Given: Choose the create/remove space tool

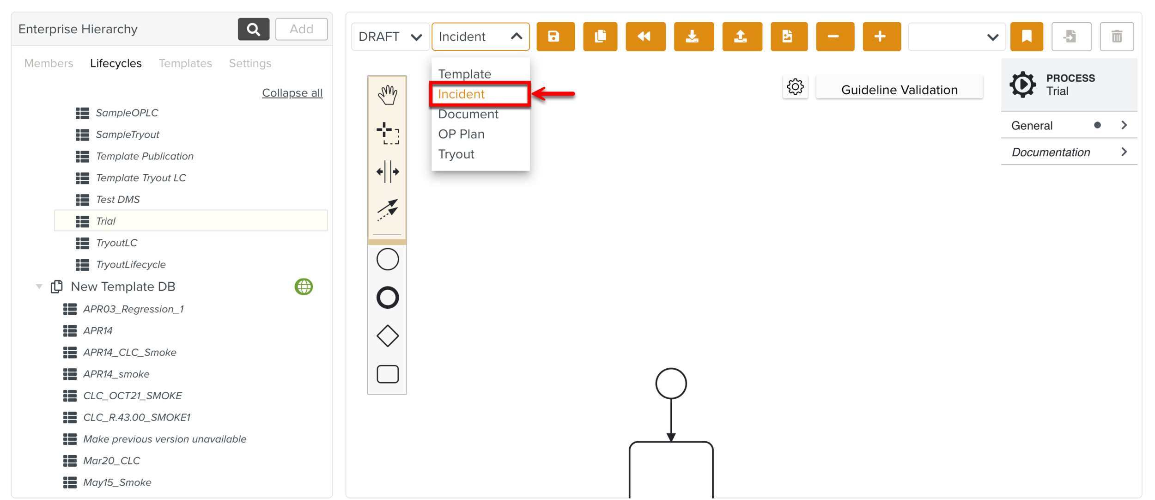Looking at the screenshot, I should (387, 172).
